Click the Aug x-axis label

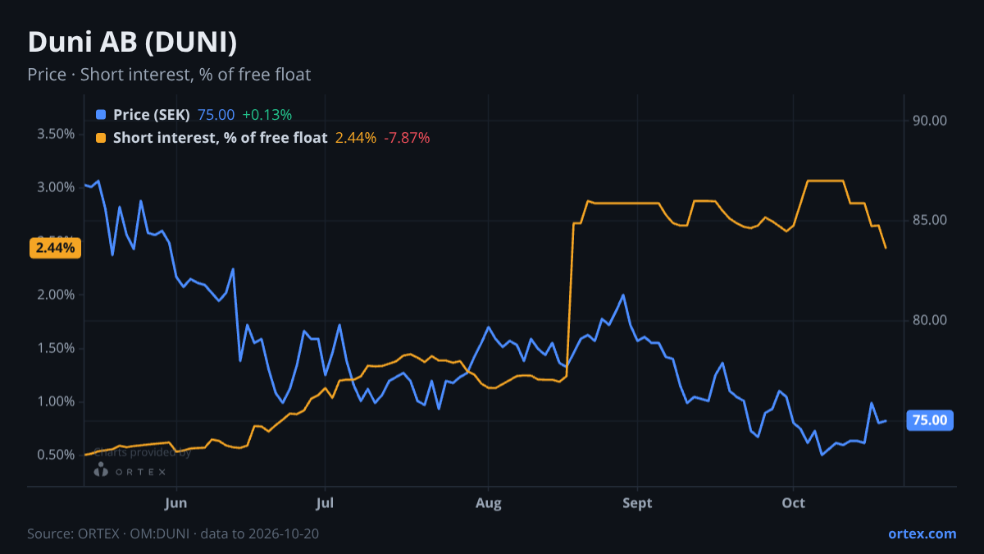pos(488,503)
